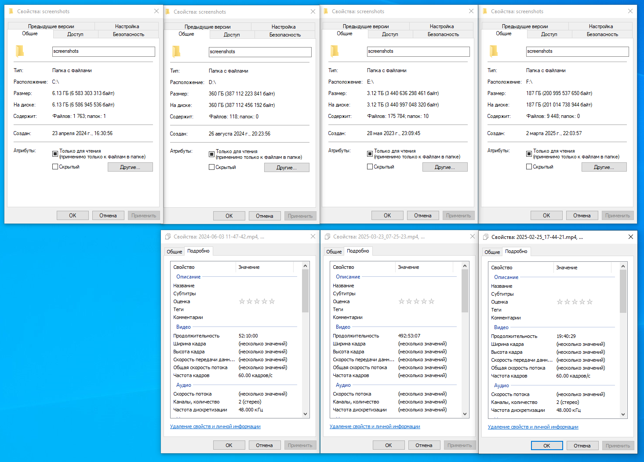Switch to 'Безопасность' tab in the F:\ properties window

[602, 34]
